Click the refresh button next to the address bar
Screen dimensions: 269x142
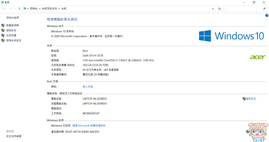(219, 8)
